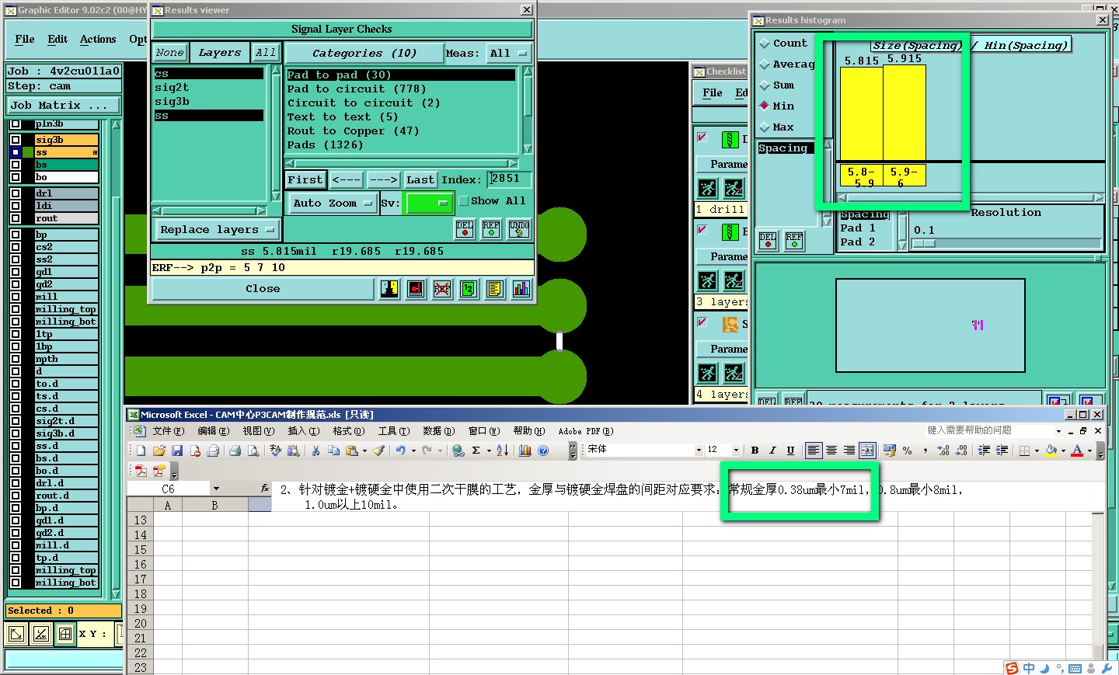Click Excel Save toolbar icon
Image resolution: width=1119 pixels, height=675 pixels.
[x=177, y=451]
